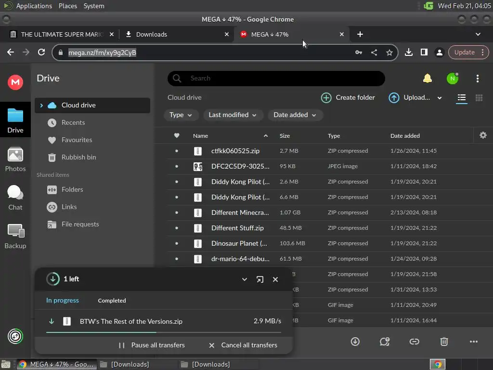The image size is (493, 370).
Task: Toggle favourite dot for dr-mario-64-debu... row
Action: (176, 259)
